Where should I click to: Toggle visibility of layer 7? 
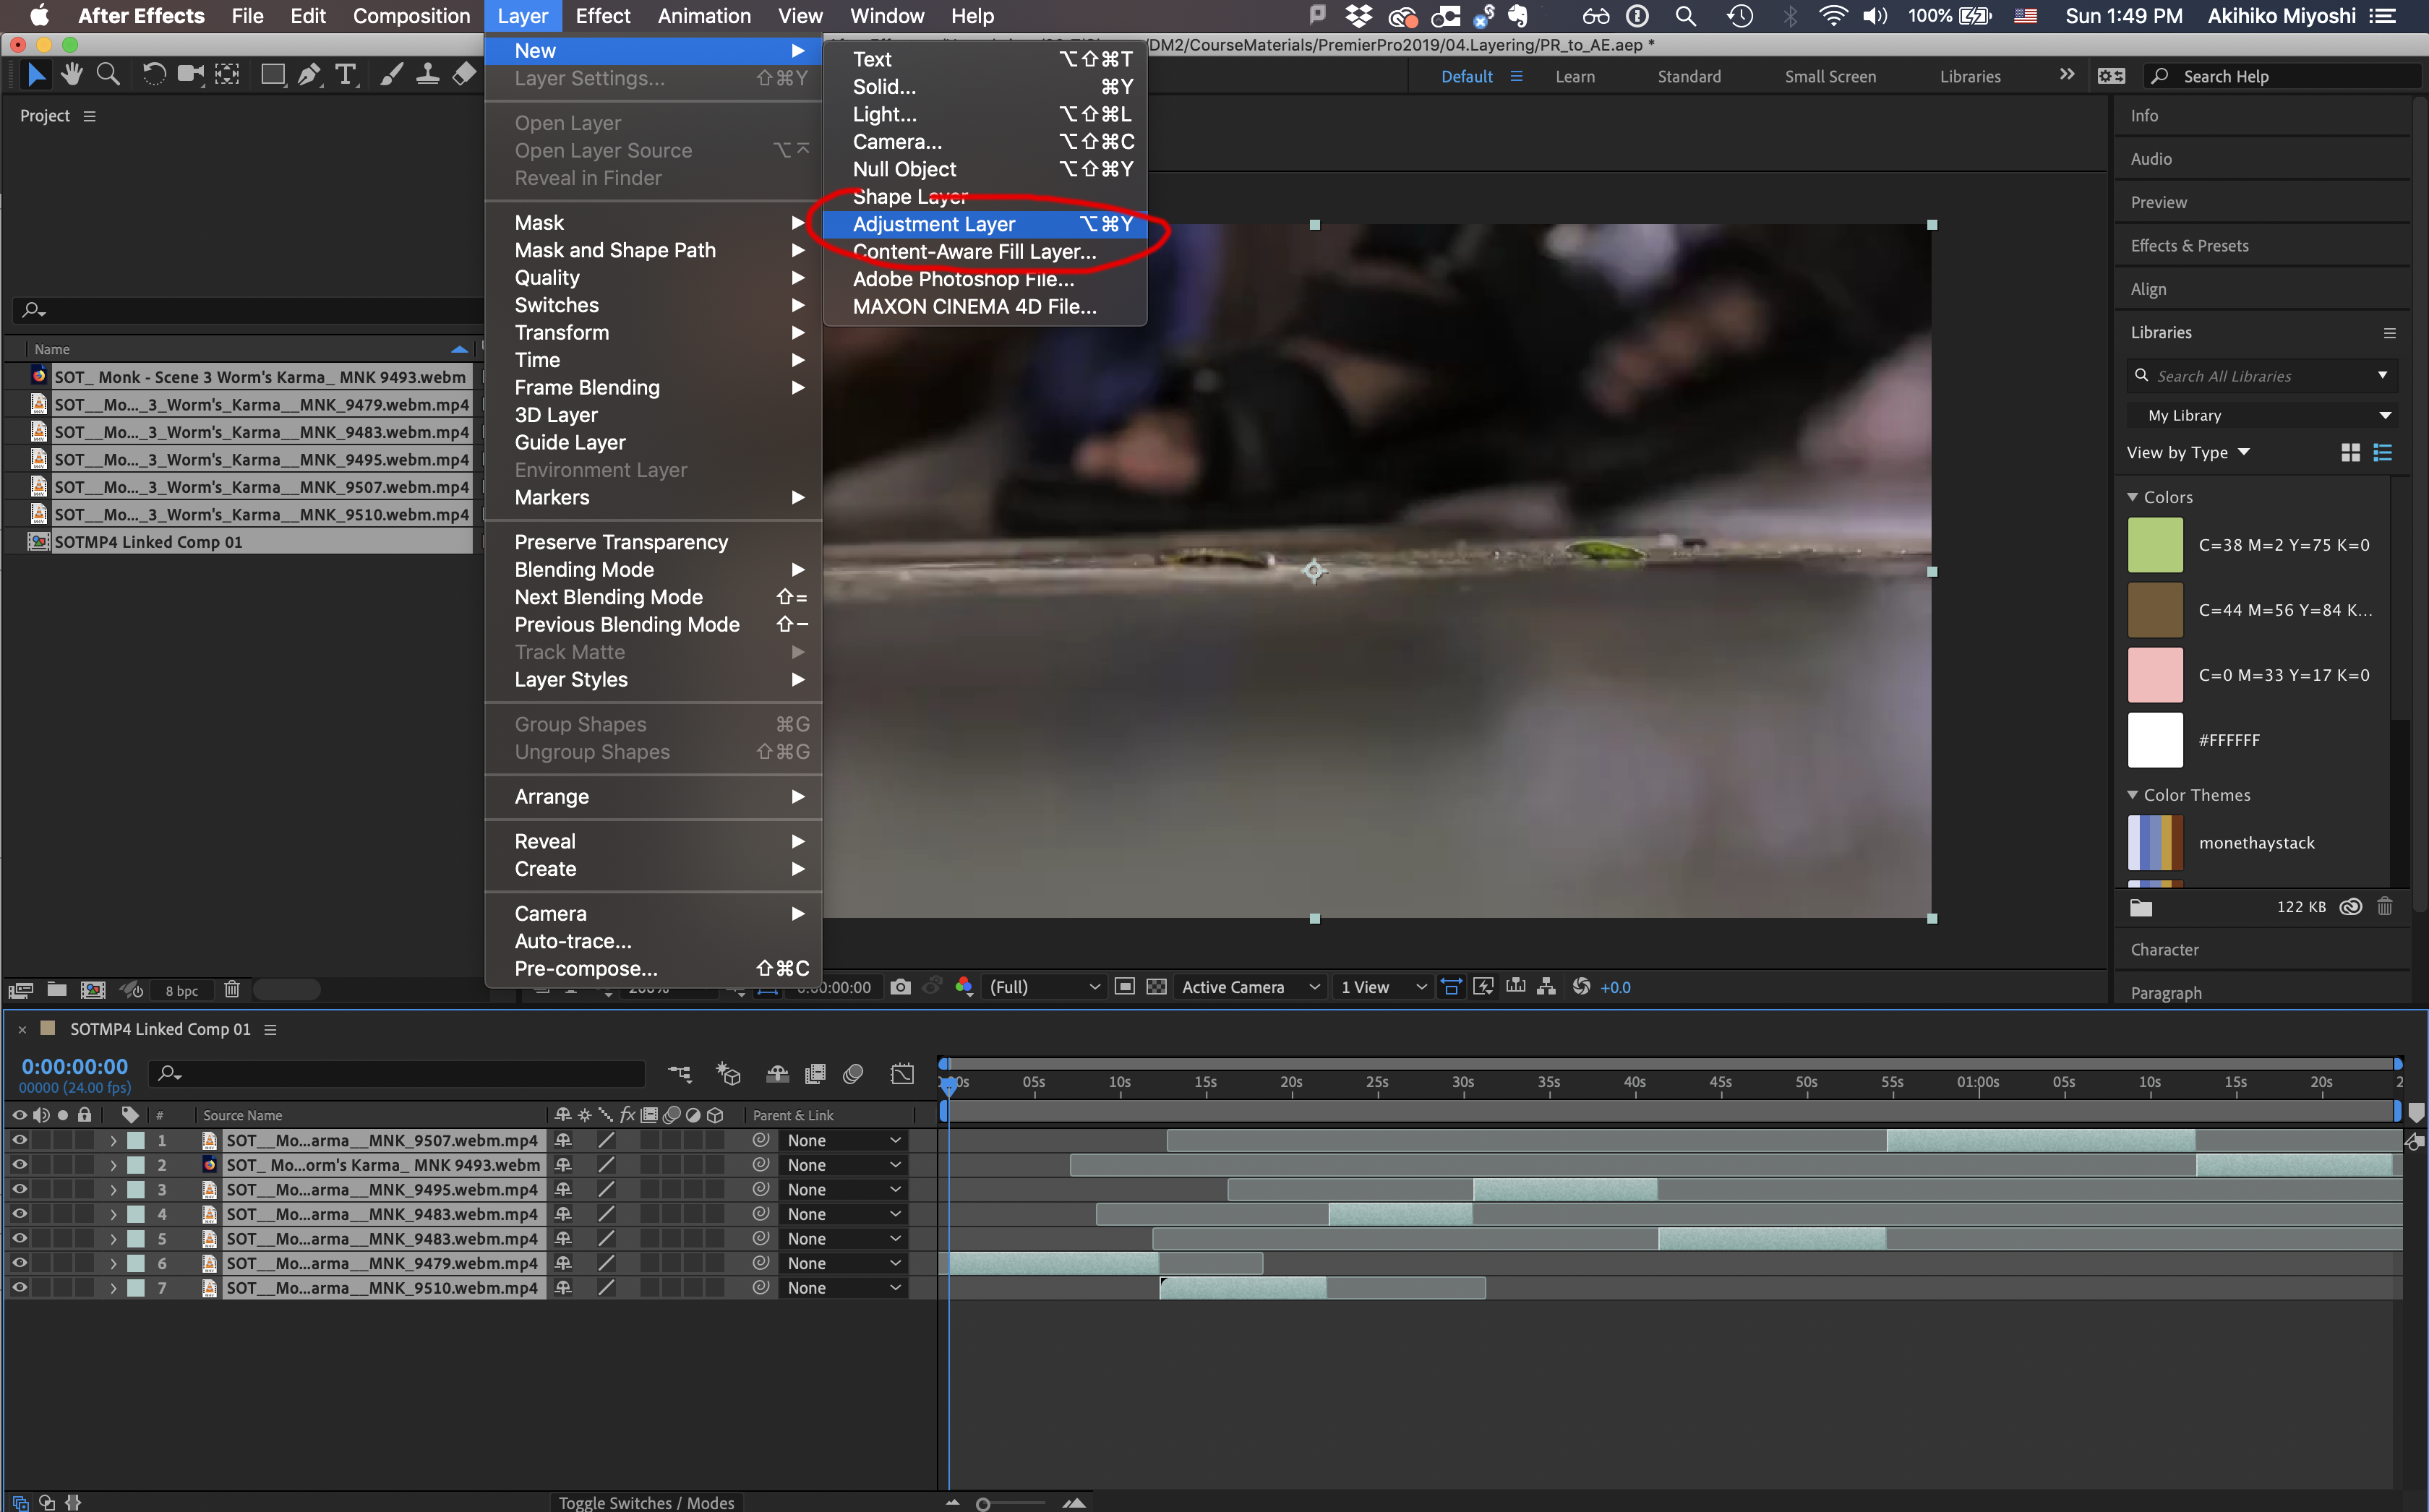tap(19, 1288)
